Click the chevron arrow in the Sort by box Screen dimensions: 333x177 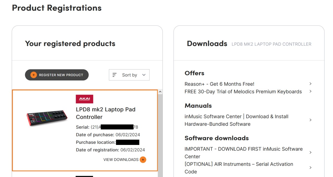coord(144,75)
